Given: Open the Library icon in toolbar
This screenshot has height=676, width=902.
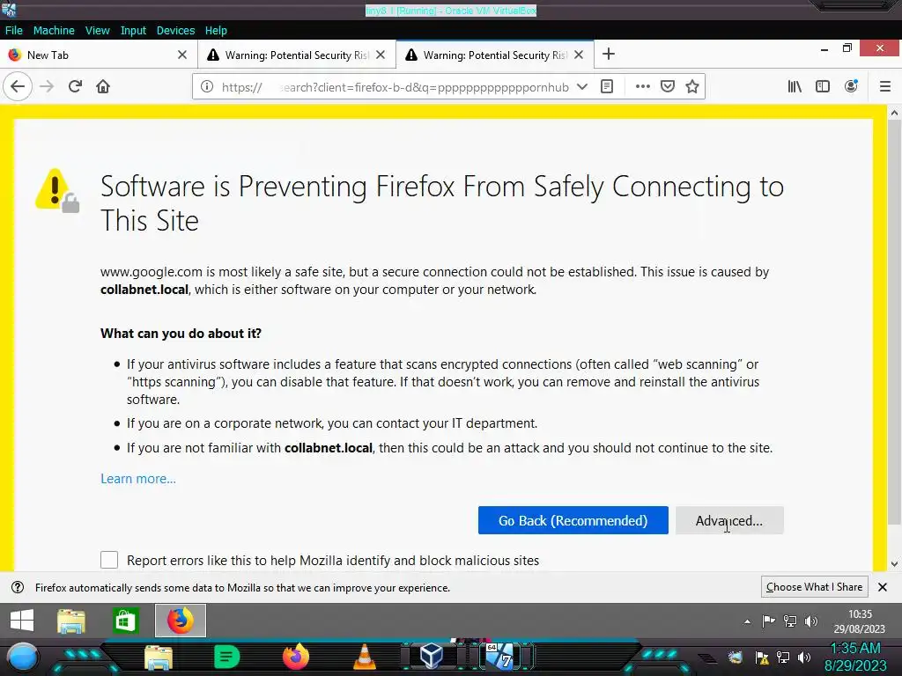Looking at the screenshot, I should coord(795,87).
